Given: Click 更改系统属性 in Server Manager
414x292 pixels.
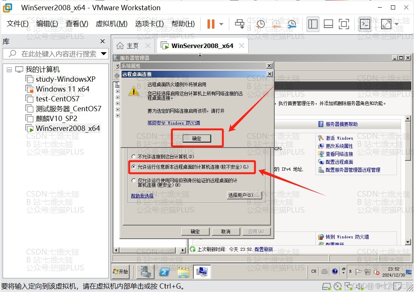Looking at the screenshot, I should click(x=339, y=146).
